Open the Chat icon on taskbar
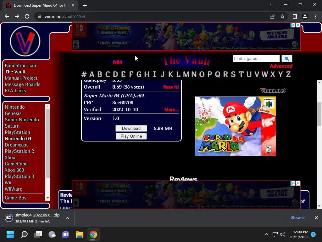Screen dimensions: 322x242 [65, 234]
